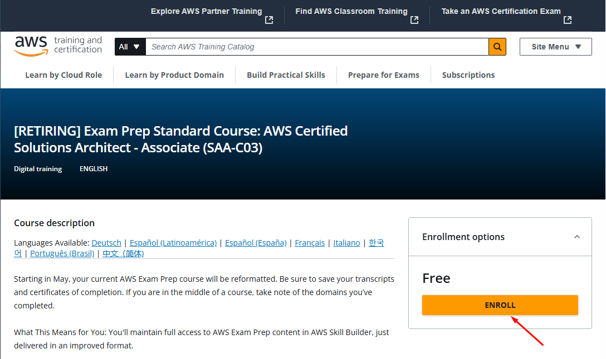The height and width of the screenshot is (359, 606).
Task: Click the AWS training and certification logo
Action: pos(58,46)
